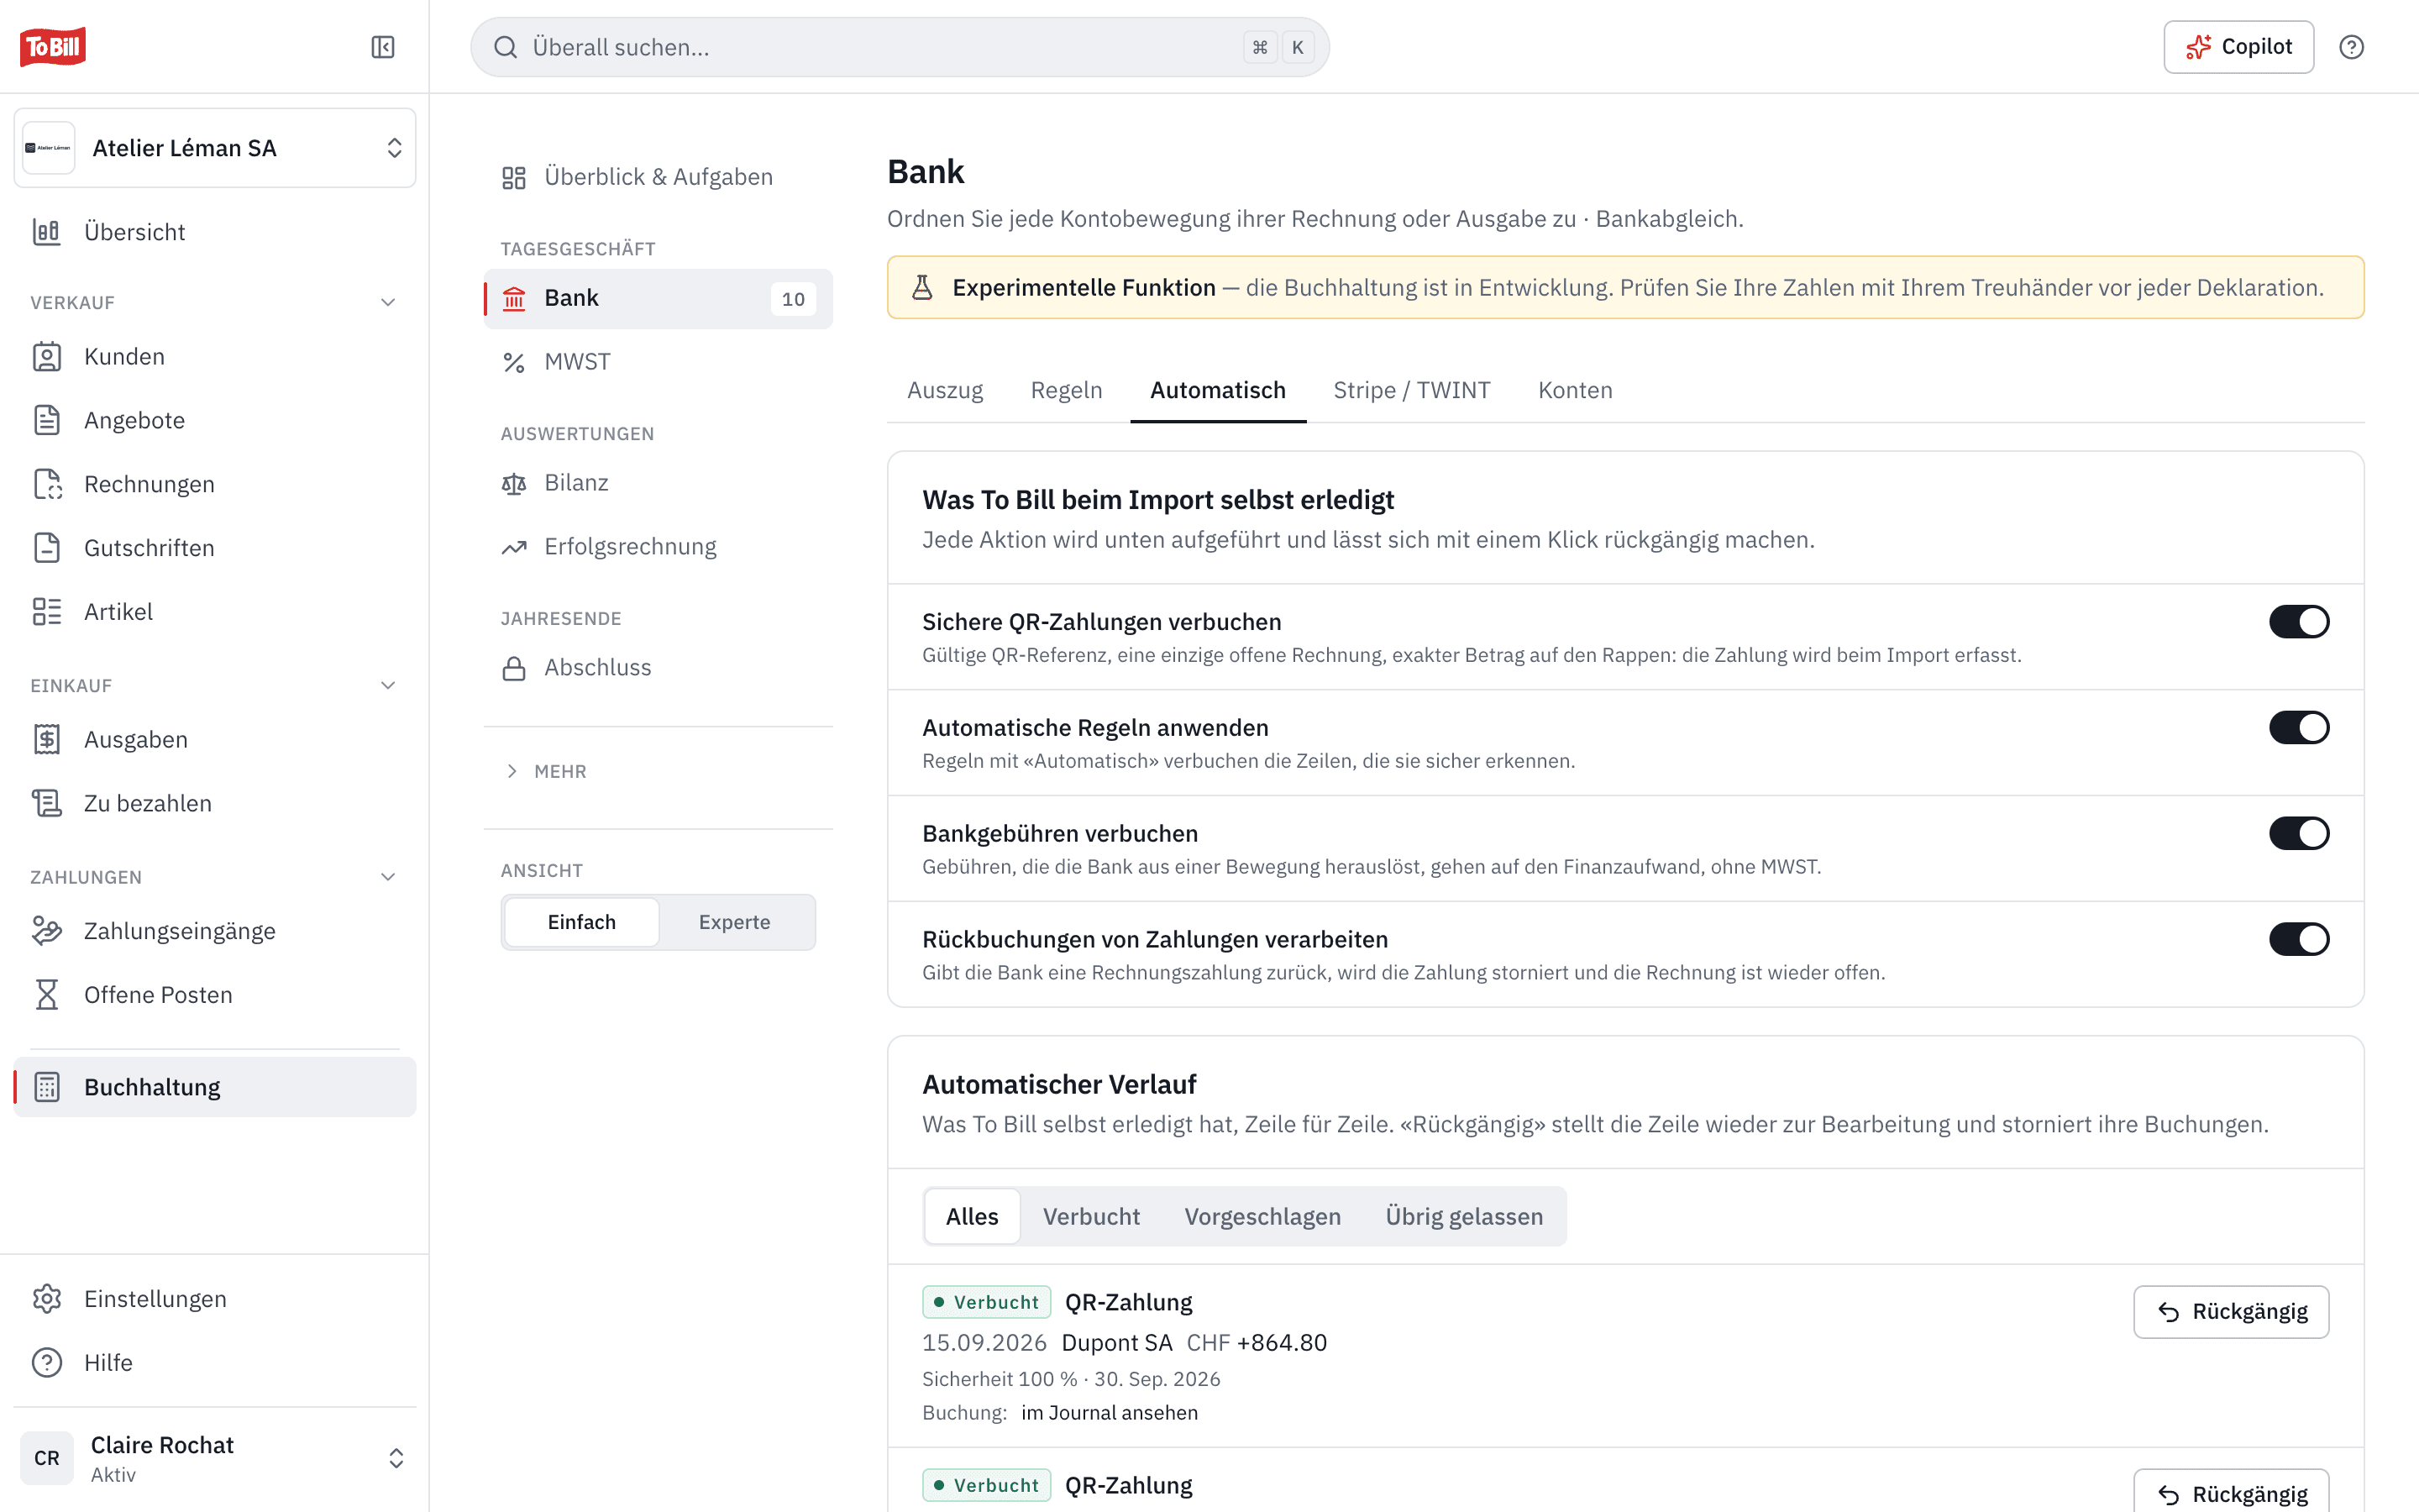Toggle Rückbuchungen von Zahlungen verarbeiten switch

2298,940
